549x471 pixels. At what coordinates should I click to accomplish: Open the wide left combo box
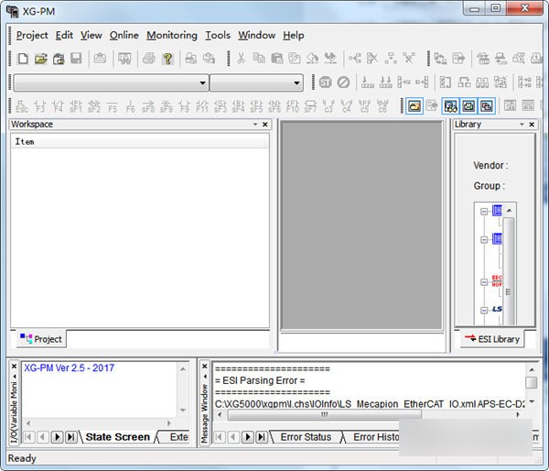point(110,82)
